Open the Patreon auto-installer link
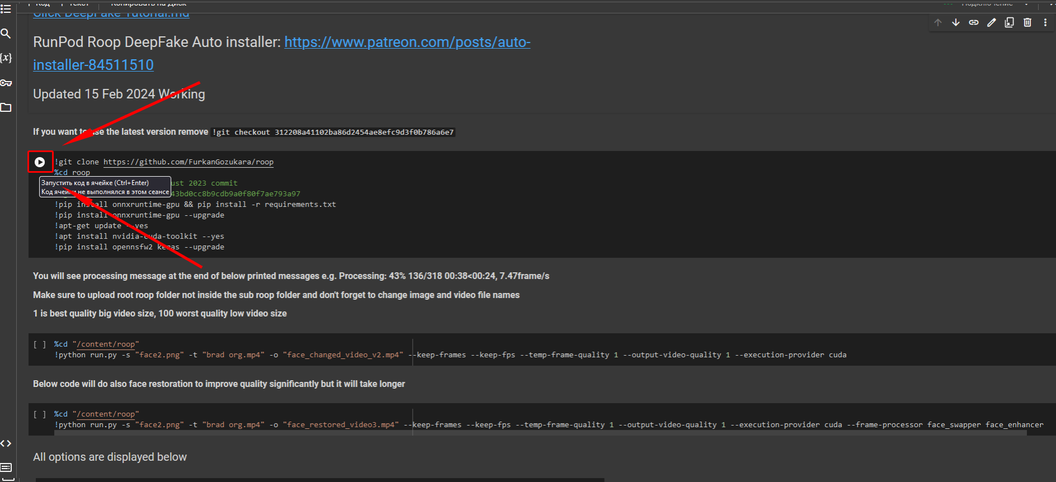1056x482 pixels. [407, 42]
